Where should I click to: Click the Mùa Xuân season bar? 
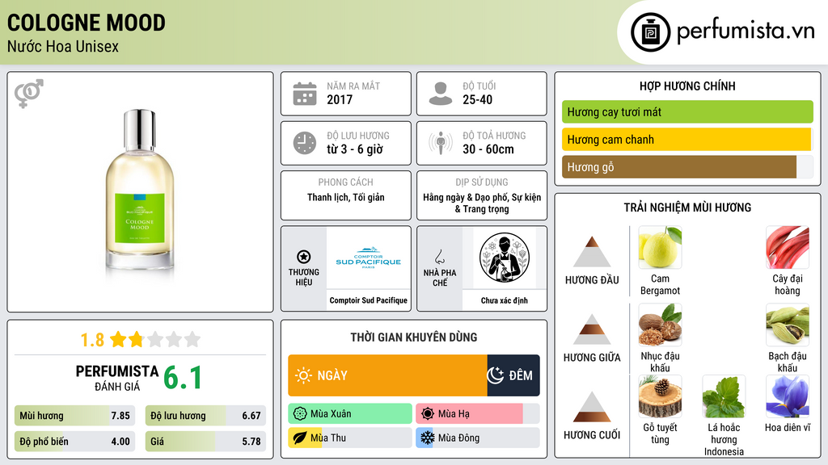(350, 414)
